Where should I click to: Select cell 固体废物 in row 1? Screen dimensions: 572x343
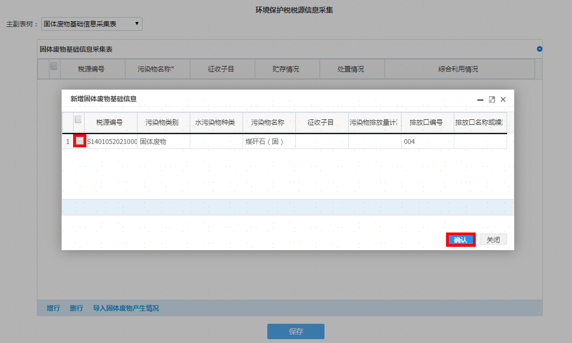(x=163, y=141)
